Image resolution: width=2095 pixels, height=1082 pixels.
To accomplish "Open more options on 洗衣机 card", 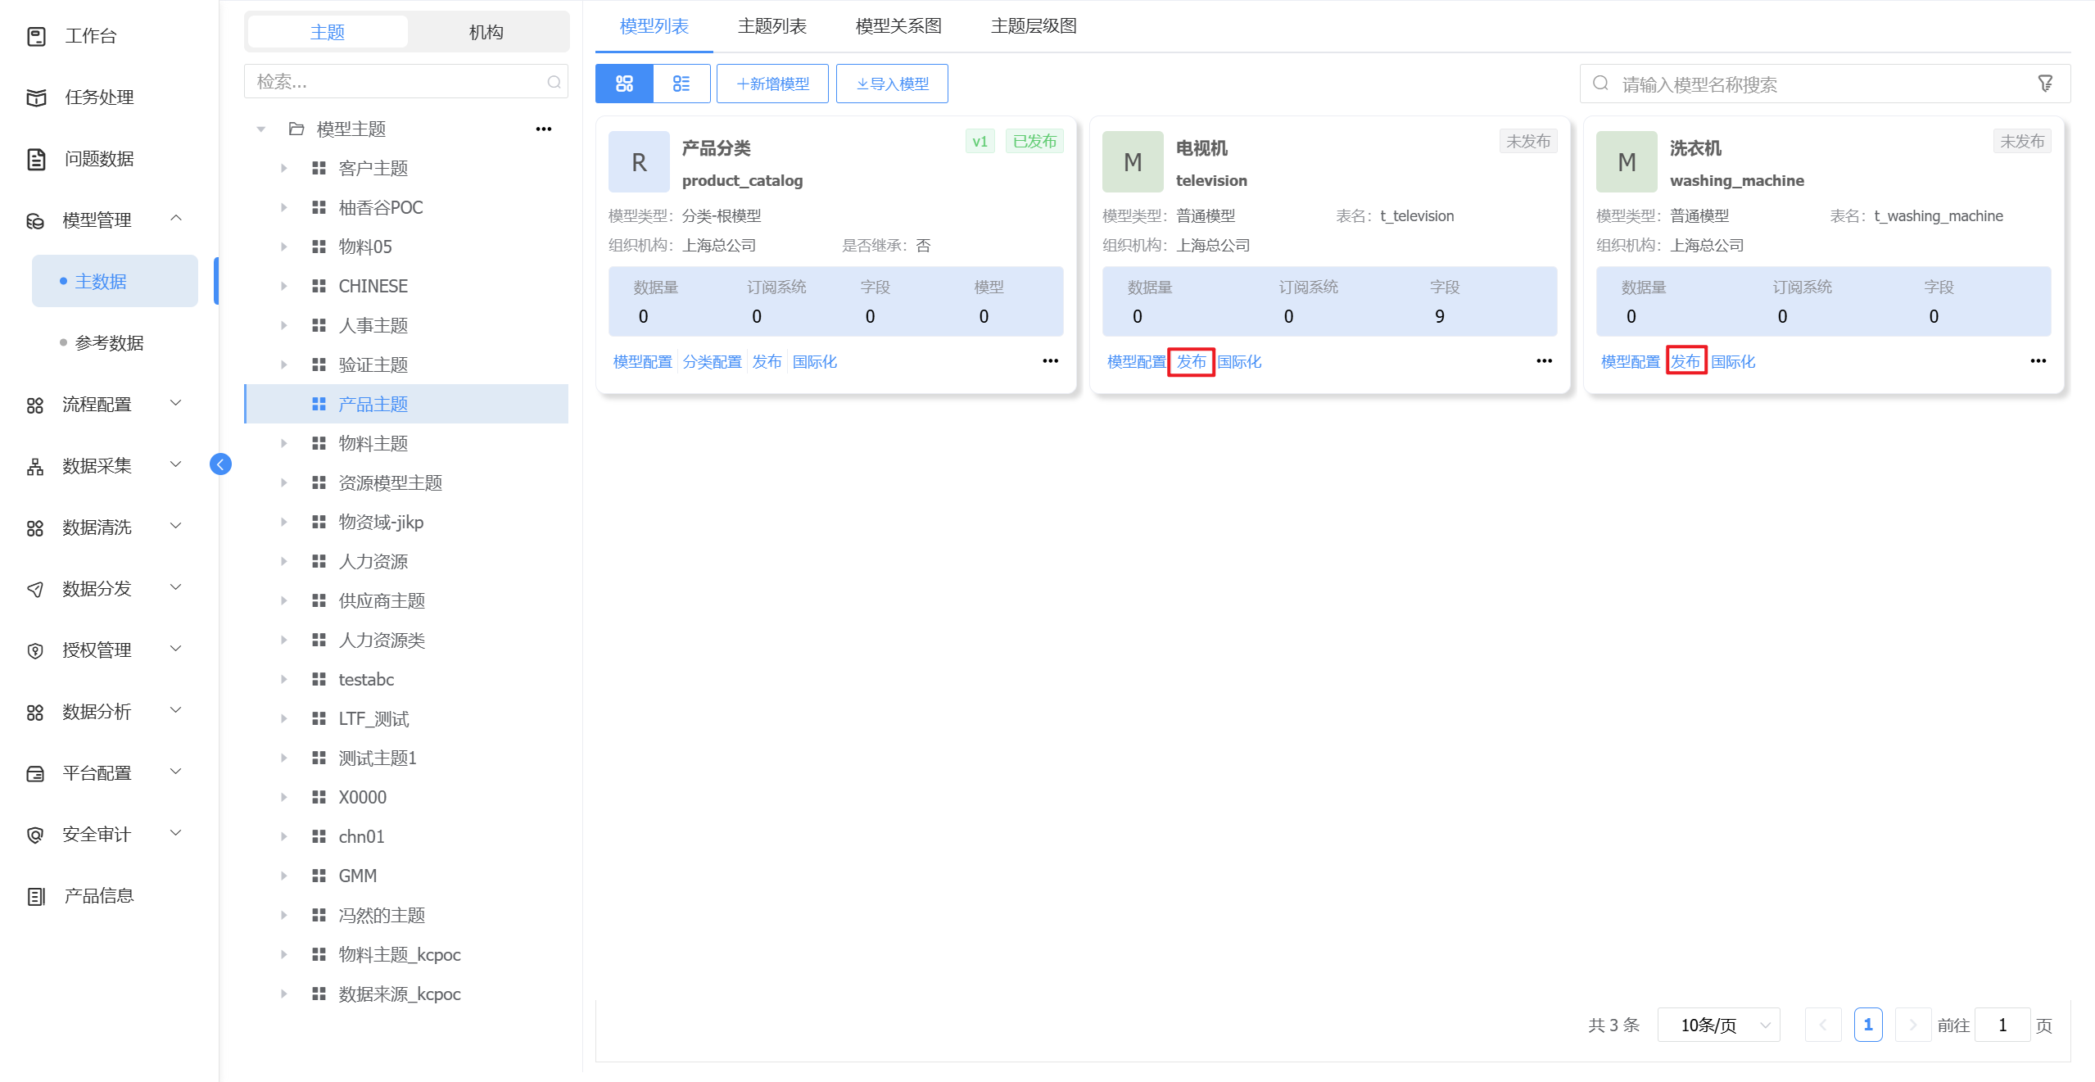I will click(2038, 361).
